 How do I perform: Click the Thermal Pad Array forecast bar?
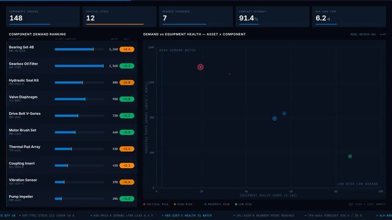tap(79, 149)
